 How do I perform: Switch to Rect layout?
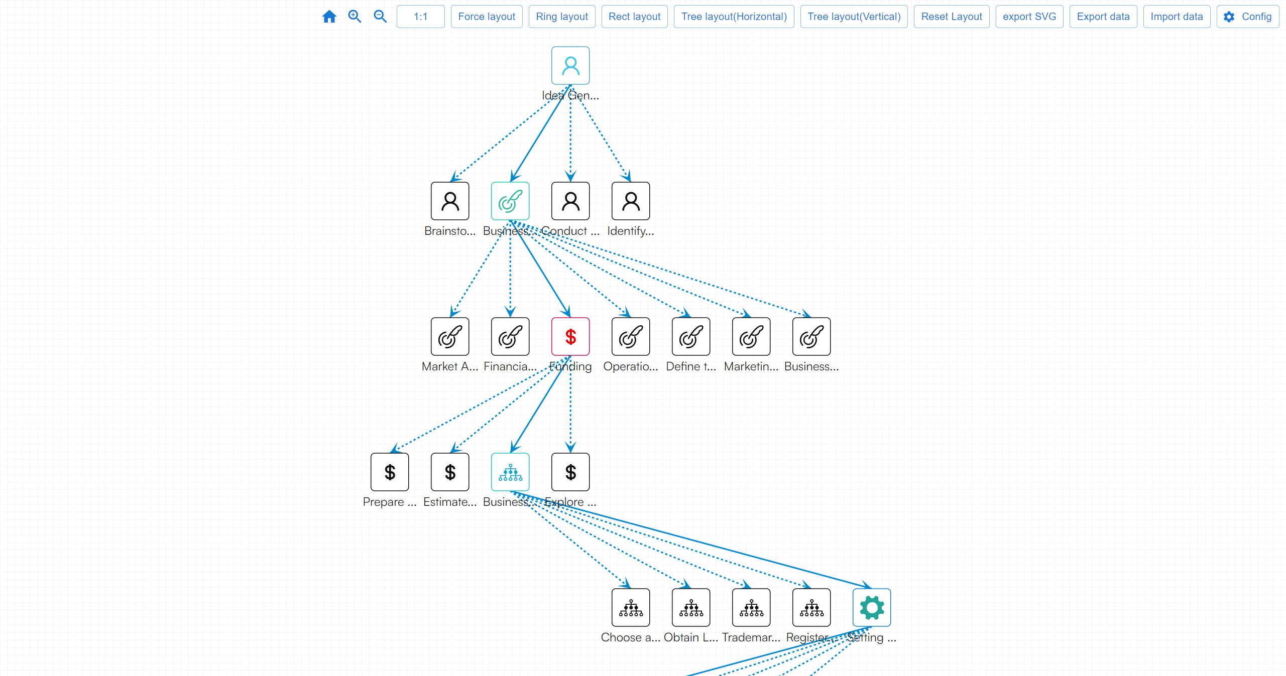pos(634,17)
